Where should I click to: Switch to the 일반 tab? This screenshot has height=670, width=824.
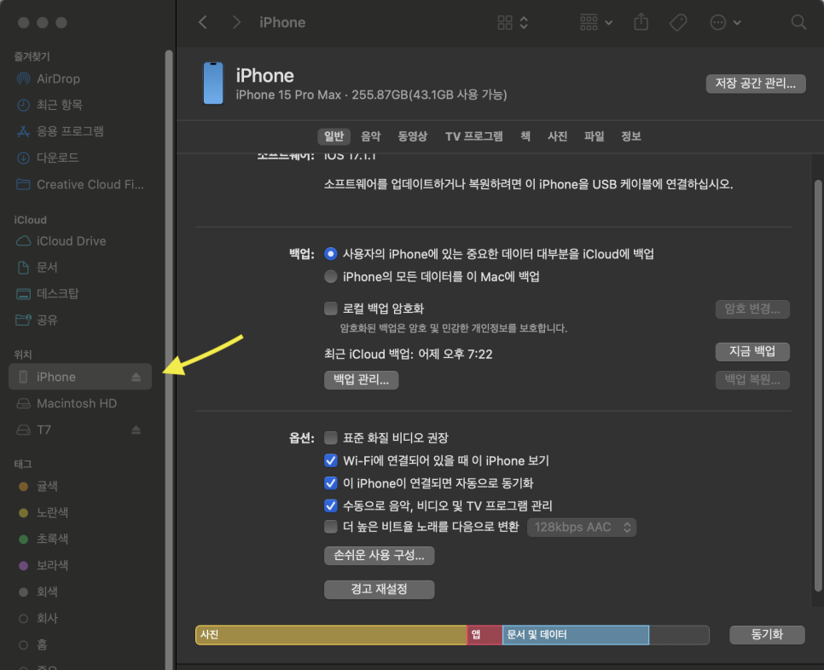click(334, 136)
